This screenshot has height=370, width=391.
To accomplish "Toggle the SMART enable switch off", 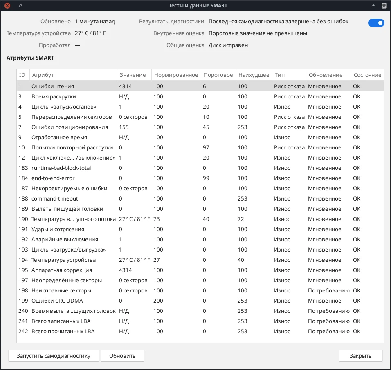I will 376,23.
